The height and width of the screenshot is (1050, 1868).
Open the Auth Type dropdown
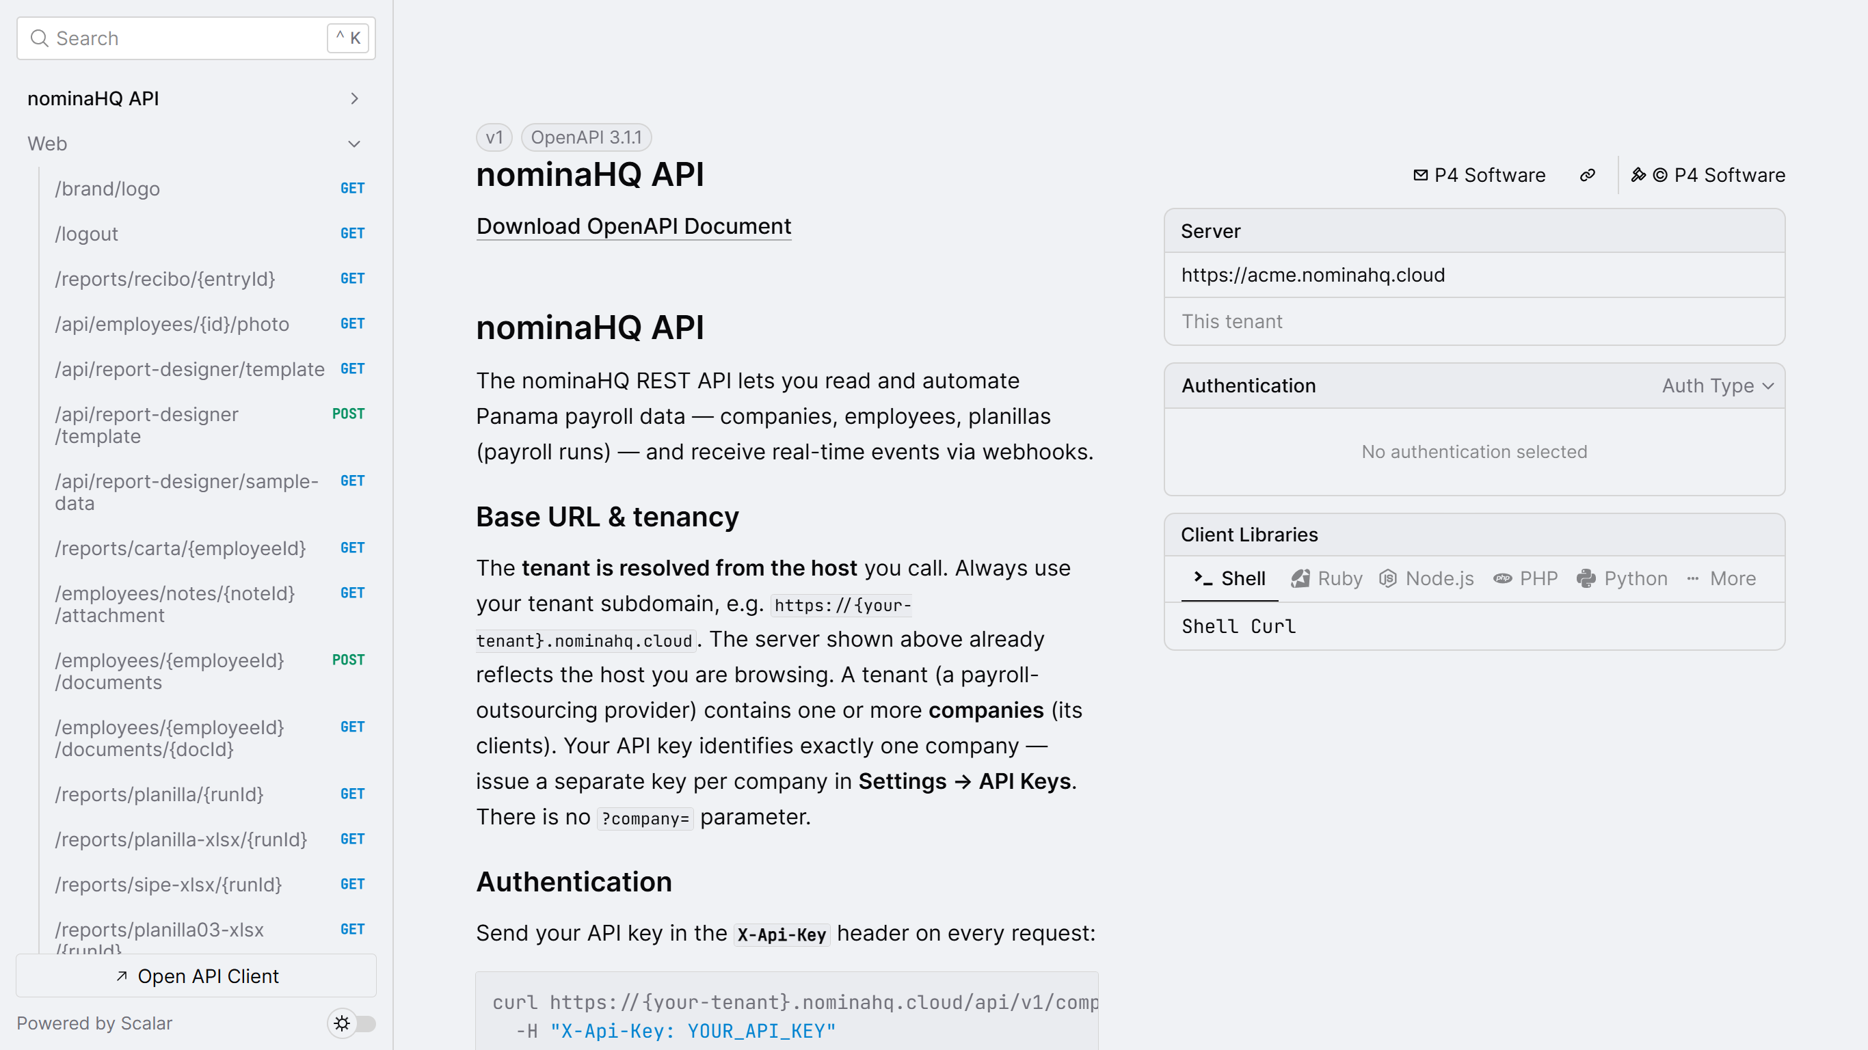pos(1718,385)
